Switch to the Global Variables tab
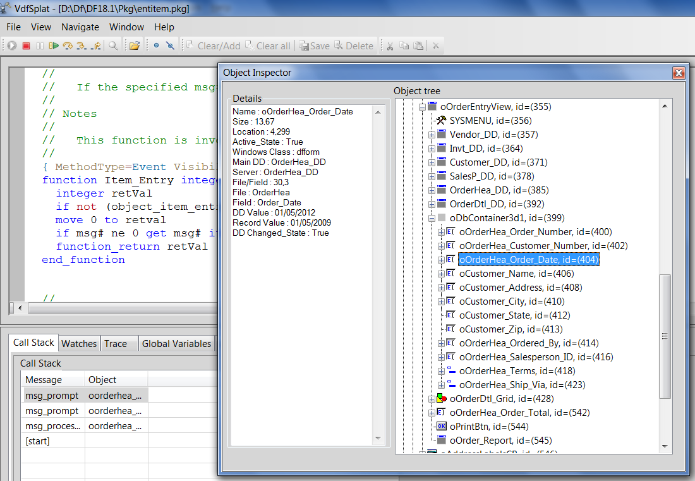Image resolution: width=695 pixels, height=481 pixels. click(176, 343)
